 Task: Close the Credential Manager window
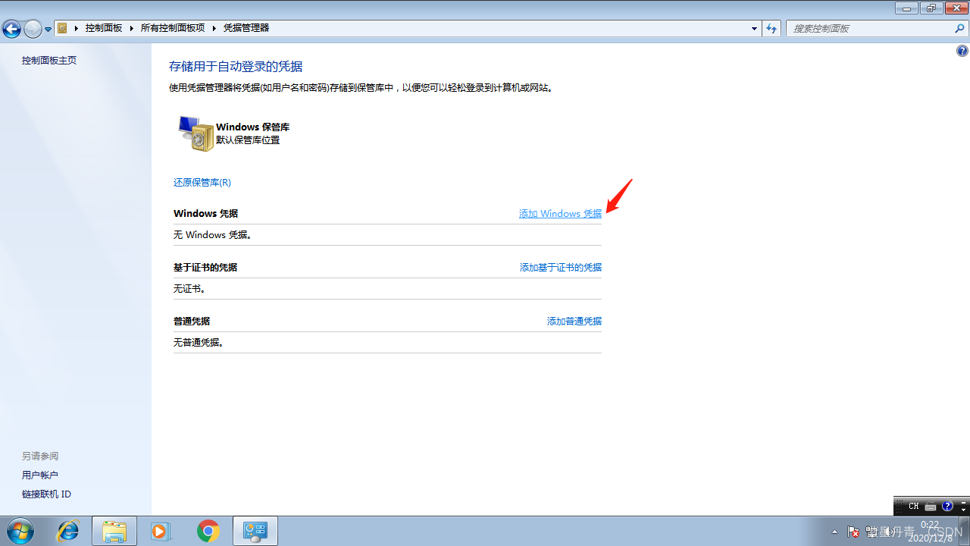pos(956,8)
